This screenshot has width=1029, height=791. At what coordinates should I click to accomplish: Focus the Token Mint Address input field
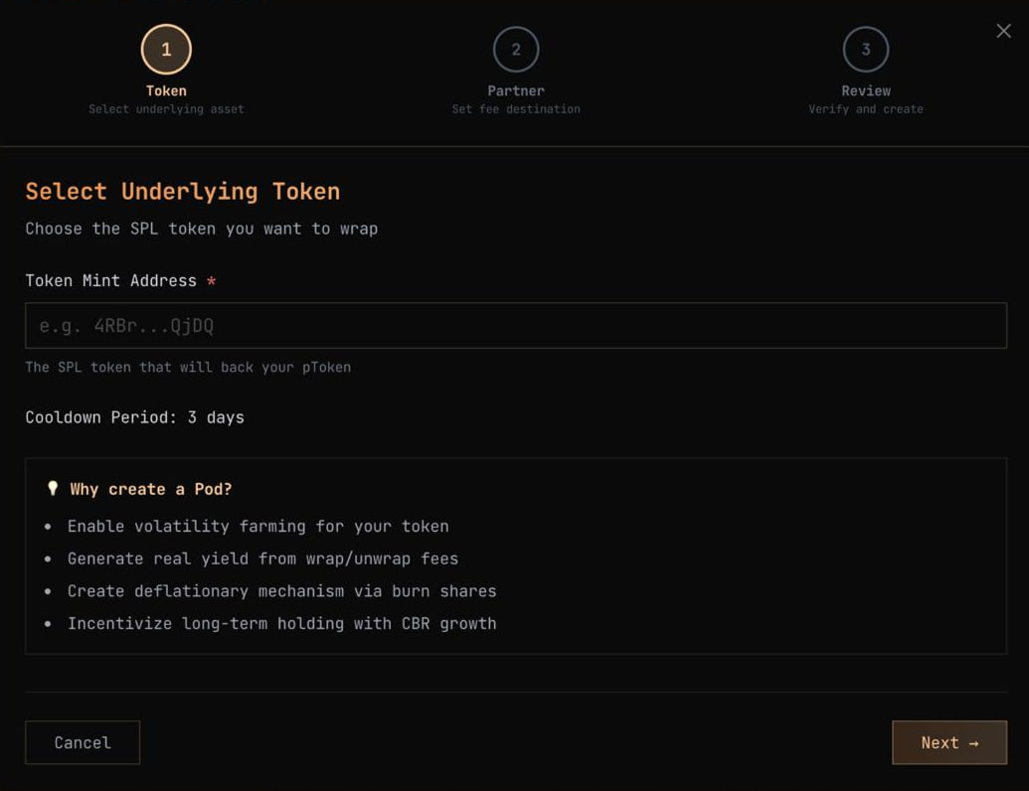pyautogui.click(x=515, y=326)
